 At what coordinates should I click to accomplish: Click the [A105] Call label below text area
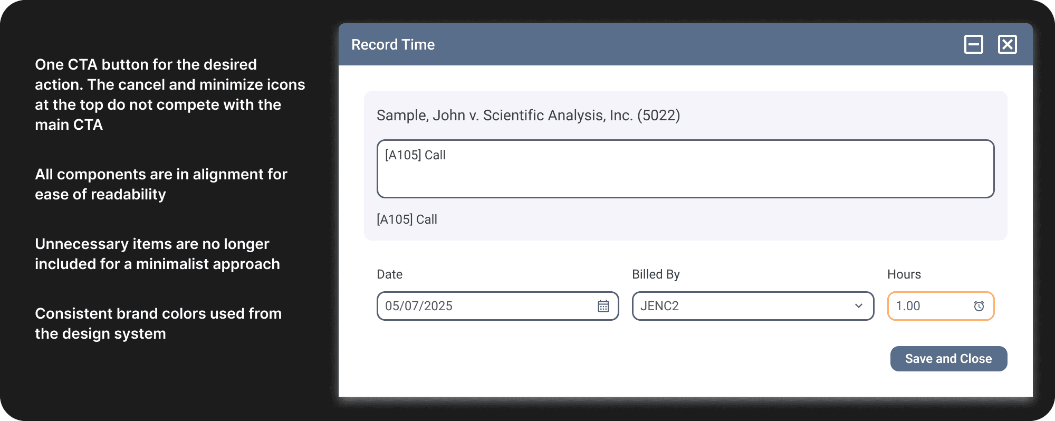click(407, 219)
